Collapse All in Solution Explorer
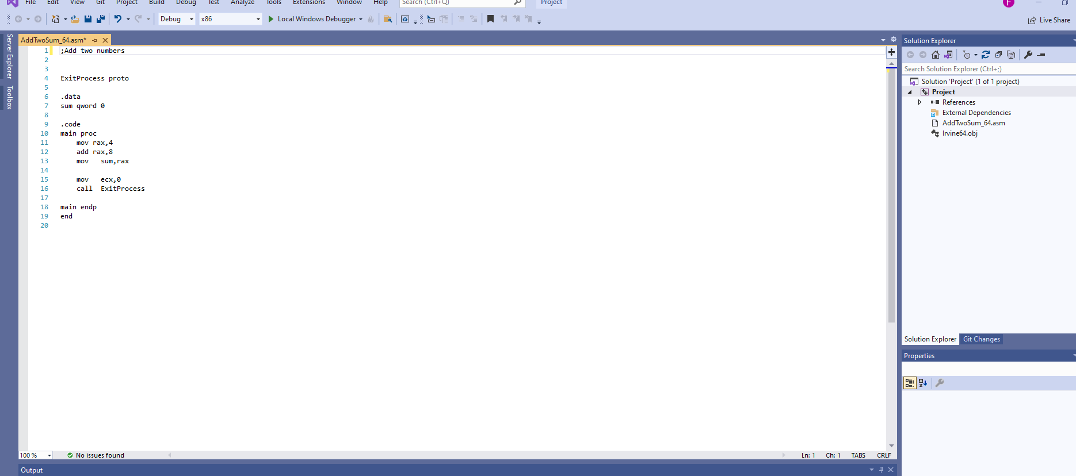This screenshot has height=476, width=1076. pos(998,55)
